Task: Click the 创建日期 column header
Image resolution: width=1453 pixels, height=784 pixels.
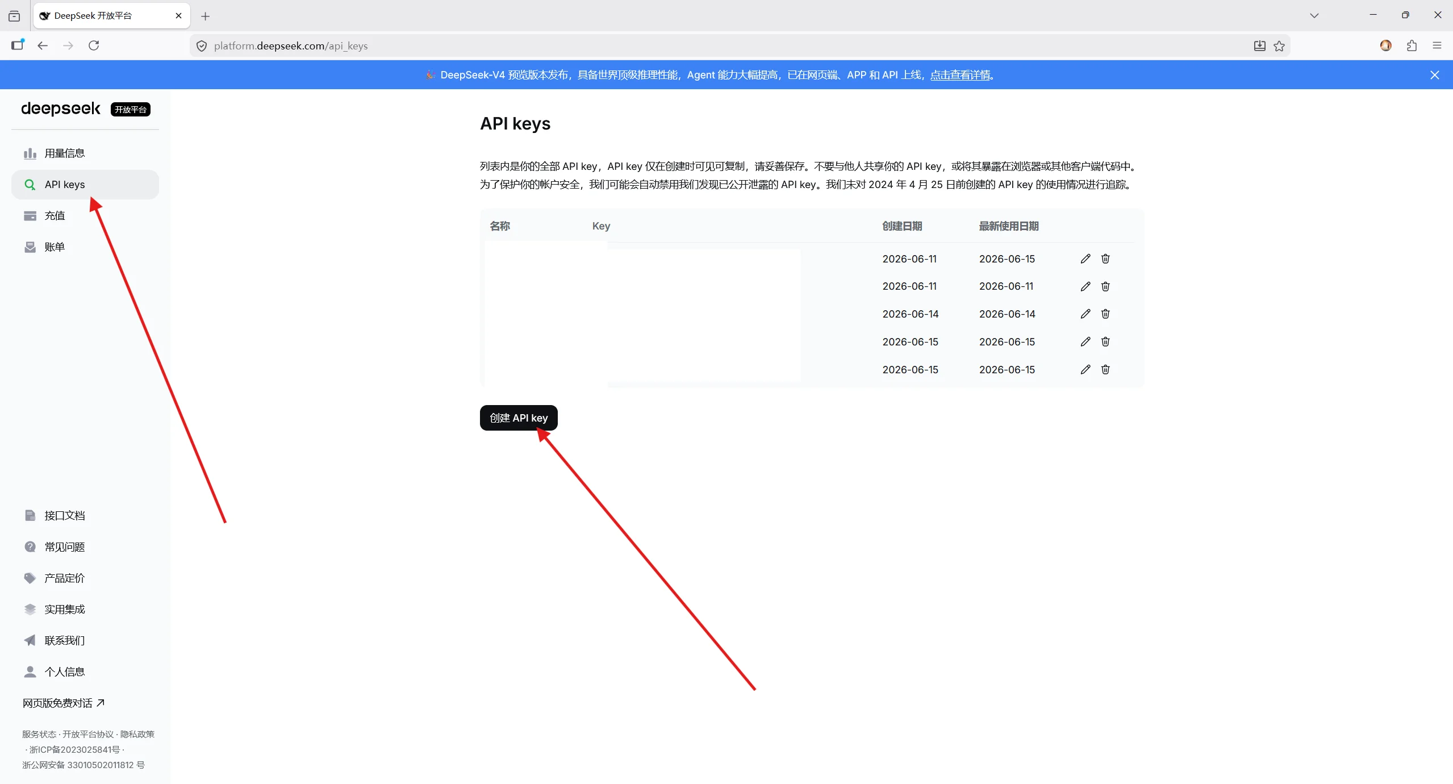Action: coord(902,226)
